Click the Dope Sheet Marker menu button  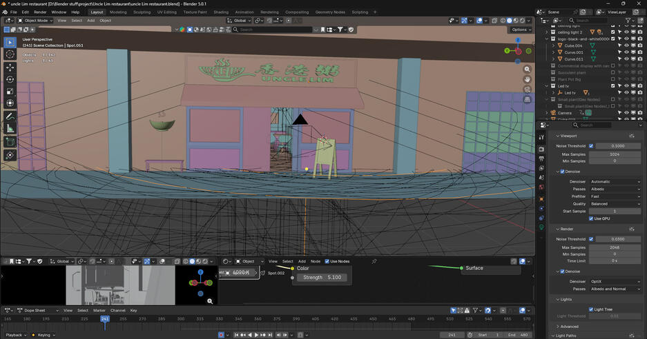[x=99, y=311]
